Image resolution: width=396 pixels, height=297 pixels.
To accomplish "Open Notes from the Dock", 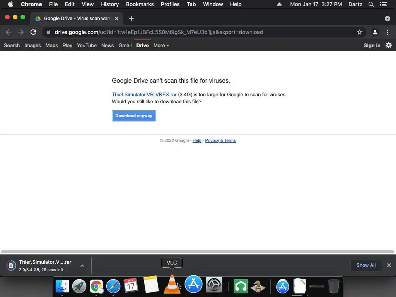I will [151, 285].
